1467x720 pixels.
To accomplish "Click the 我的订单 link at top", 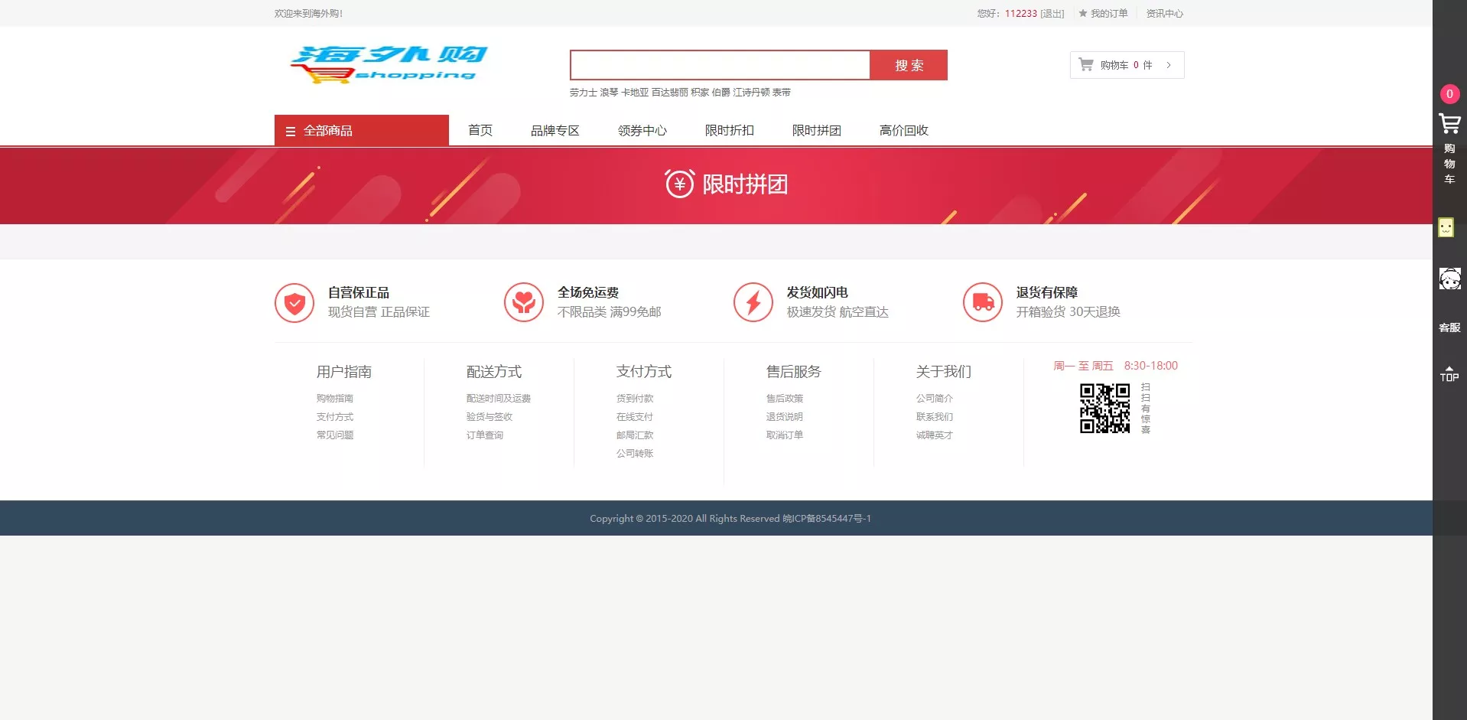I will point(1108,14).
